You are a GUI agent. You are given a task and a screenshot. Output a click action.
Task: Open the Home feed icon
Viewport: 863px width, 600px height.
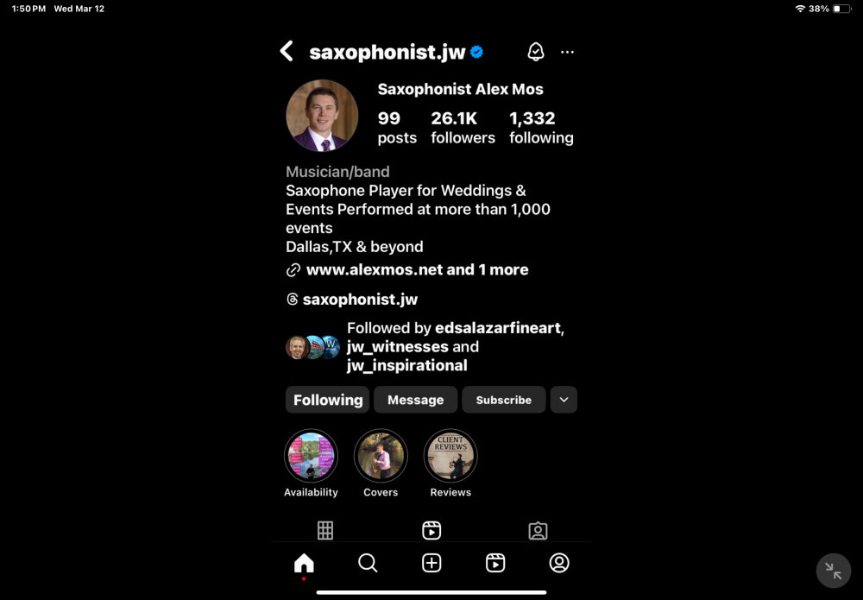pos(304,563)
